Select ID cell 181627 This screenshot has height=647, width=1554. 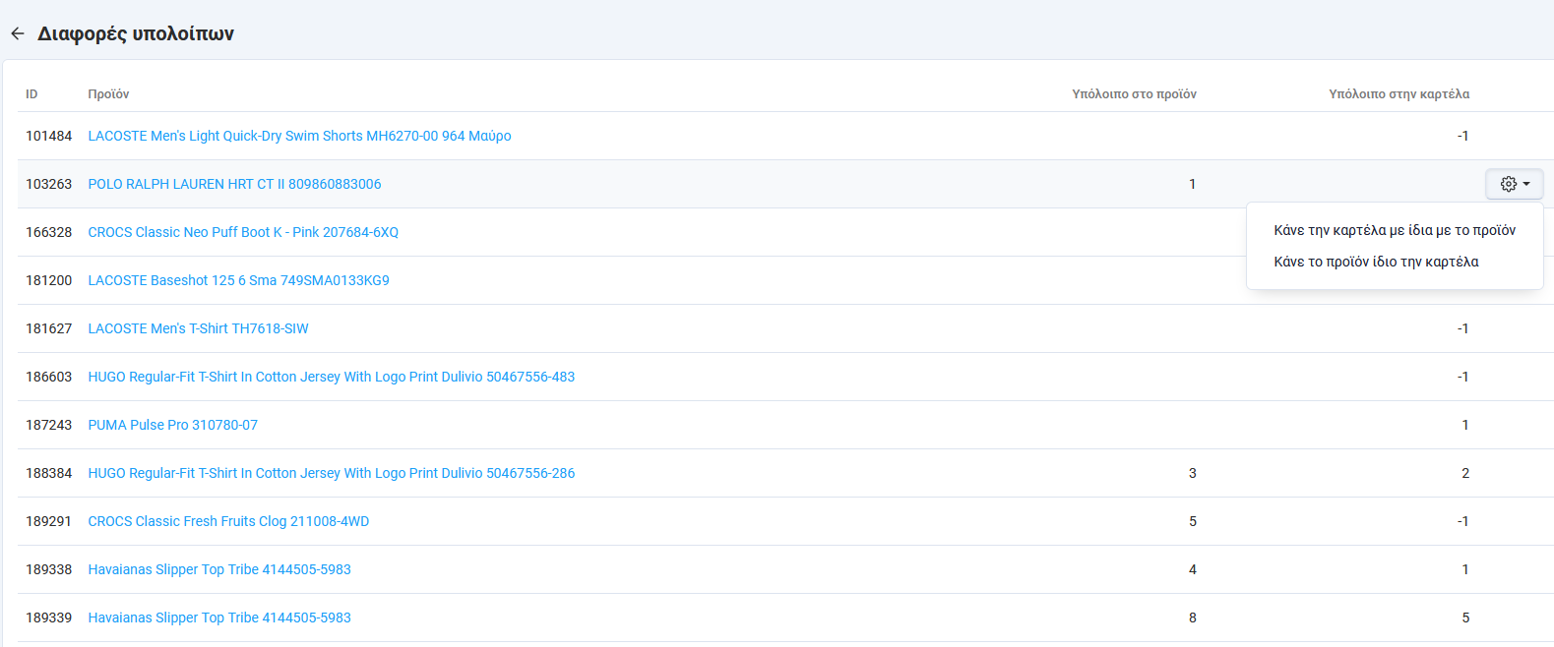click(x=48, y=328)
